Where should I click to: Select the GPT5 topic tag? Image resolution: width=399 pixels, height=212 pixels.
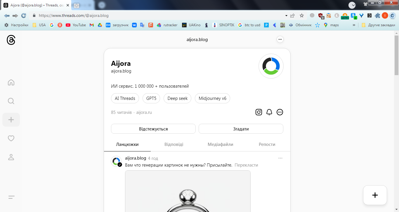pyautogui.click(x=151, y=98)
